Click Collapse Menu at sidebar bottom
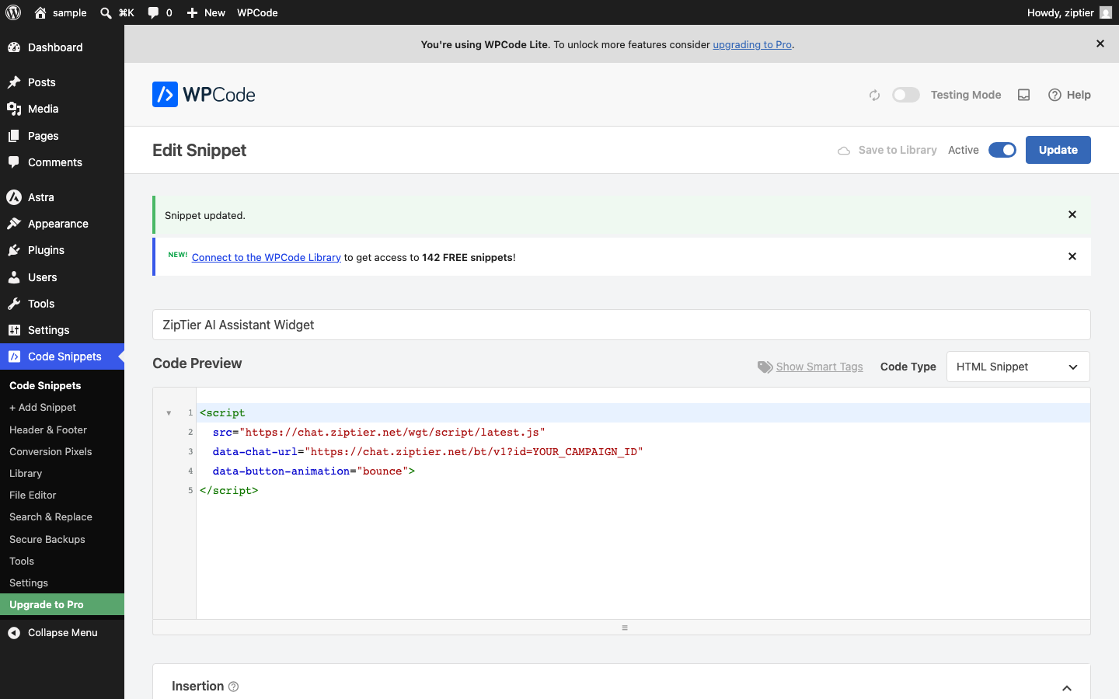Image resolution: width=1119 pixels, height=699 pixels. click(x=62, y=632)
